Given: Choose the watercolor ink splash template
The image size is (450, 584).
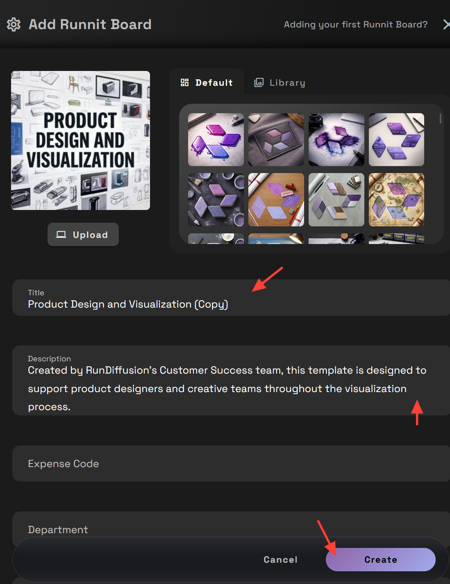Looking at the screenshot, I should pyautogui.click(x=336, y=139).
